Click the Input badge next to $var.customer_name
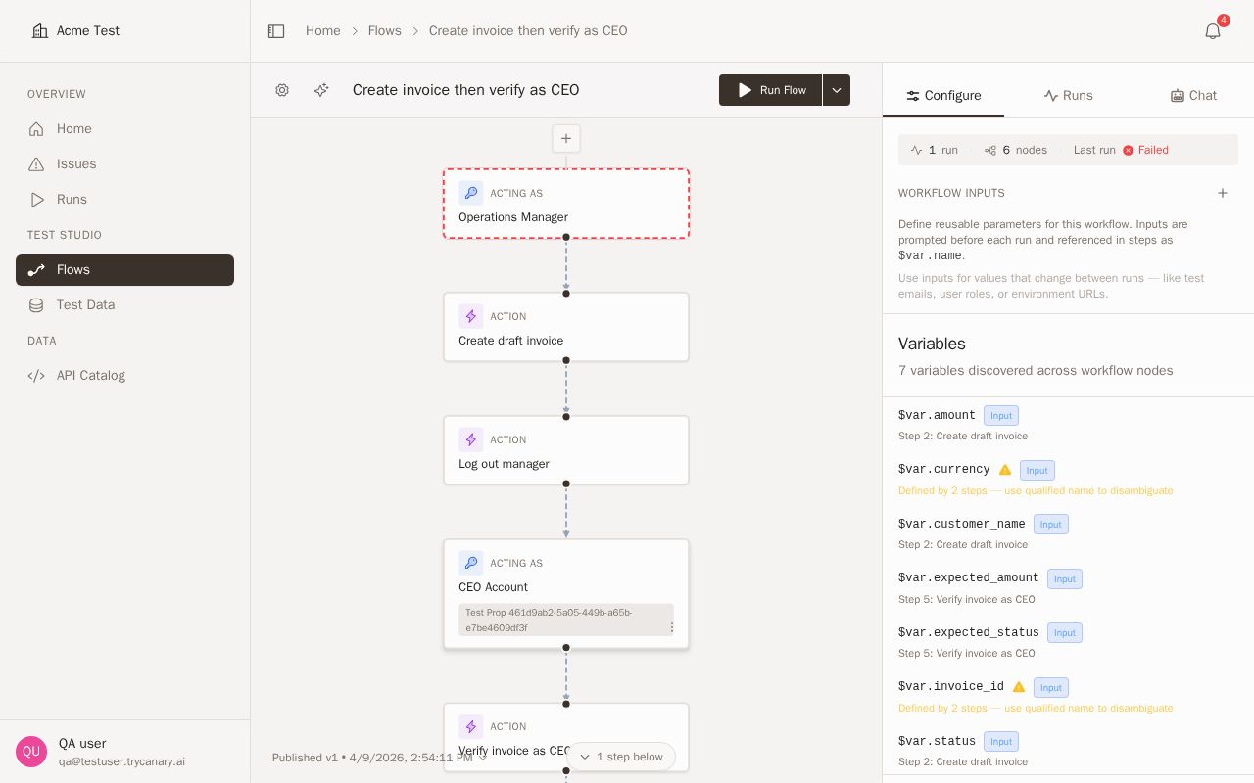 pyautogui.click(x=1051, y=525)
